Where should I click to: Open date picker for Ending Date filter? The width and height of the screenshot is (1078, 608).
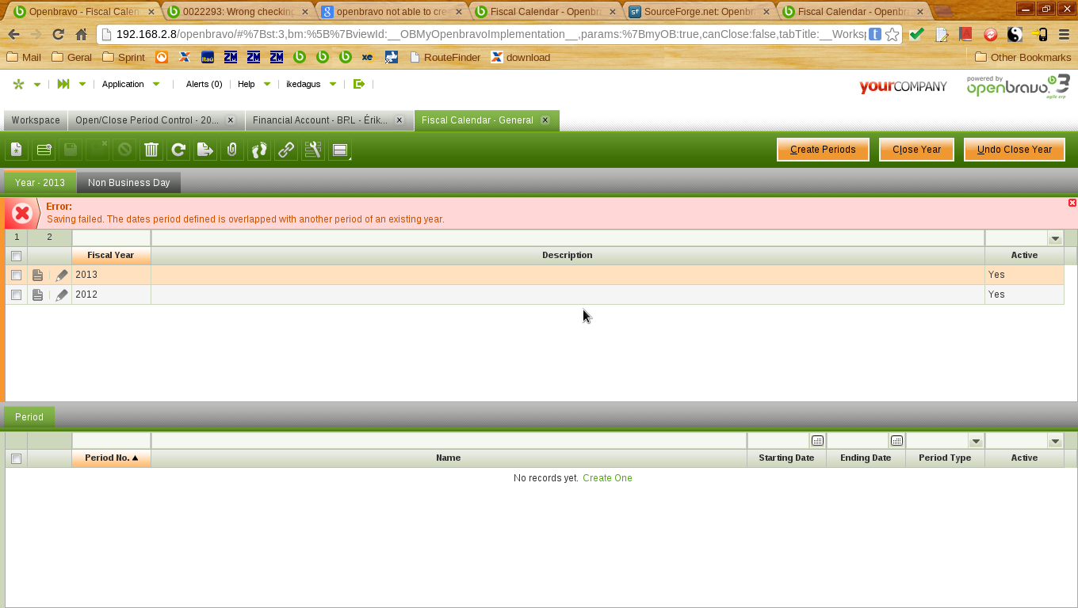tap(896, 440)
